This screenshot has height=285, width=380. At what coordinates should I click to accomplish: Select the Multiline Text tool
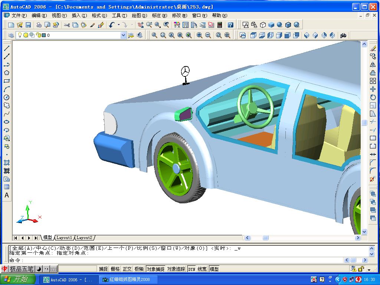tap(7, 195)
